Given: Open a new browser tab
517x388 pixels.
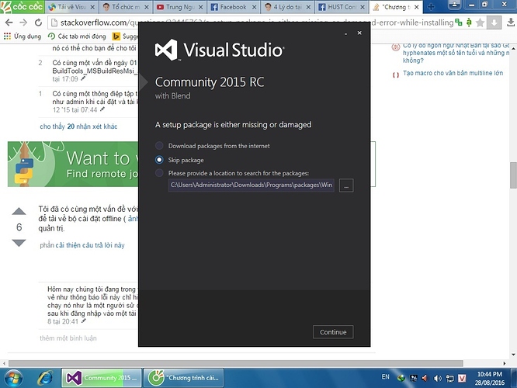Looking at the screenshot, I should (431, 7).
